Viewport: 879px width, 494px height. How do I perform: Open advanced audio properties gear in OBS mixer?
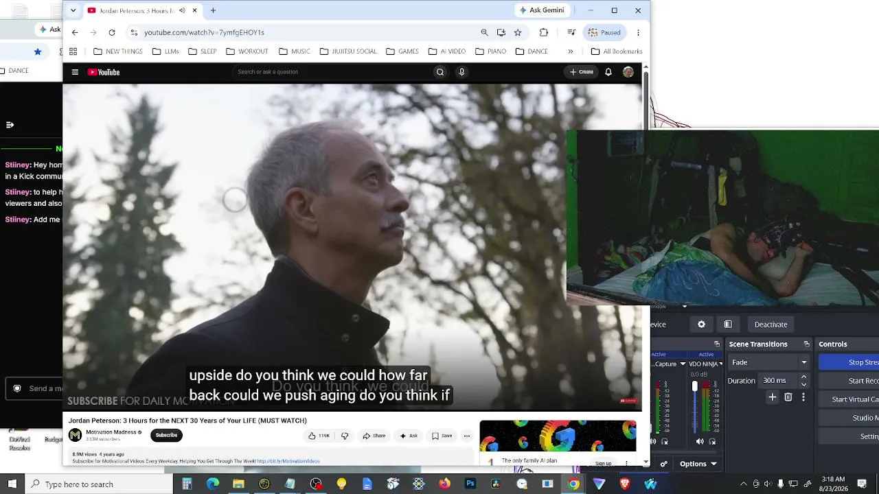pyautogui.click(x=664, y=464)
